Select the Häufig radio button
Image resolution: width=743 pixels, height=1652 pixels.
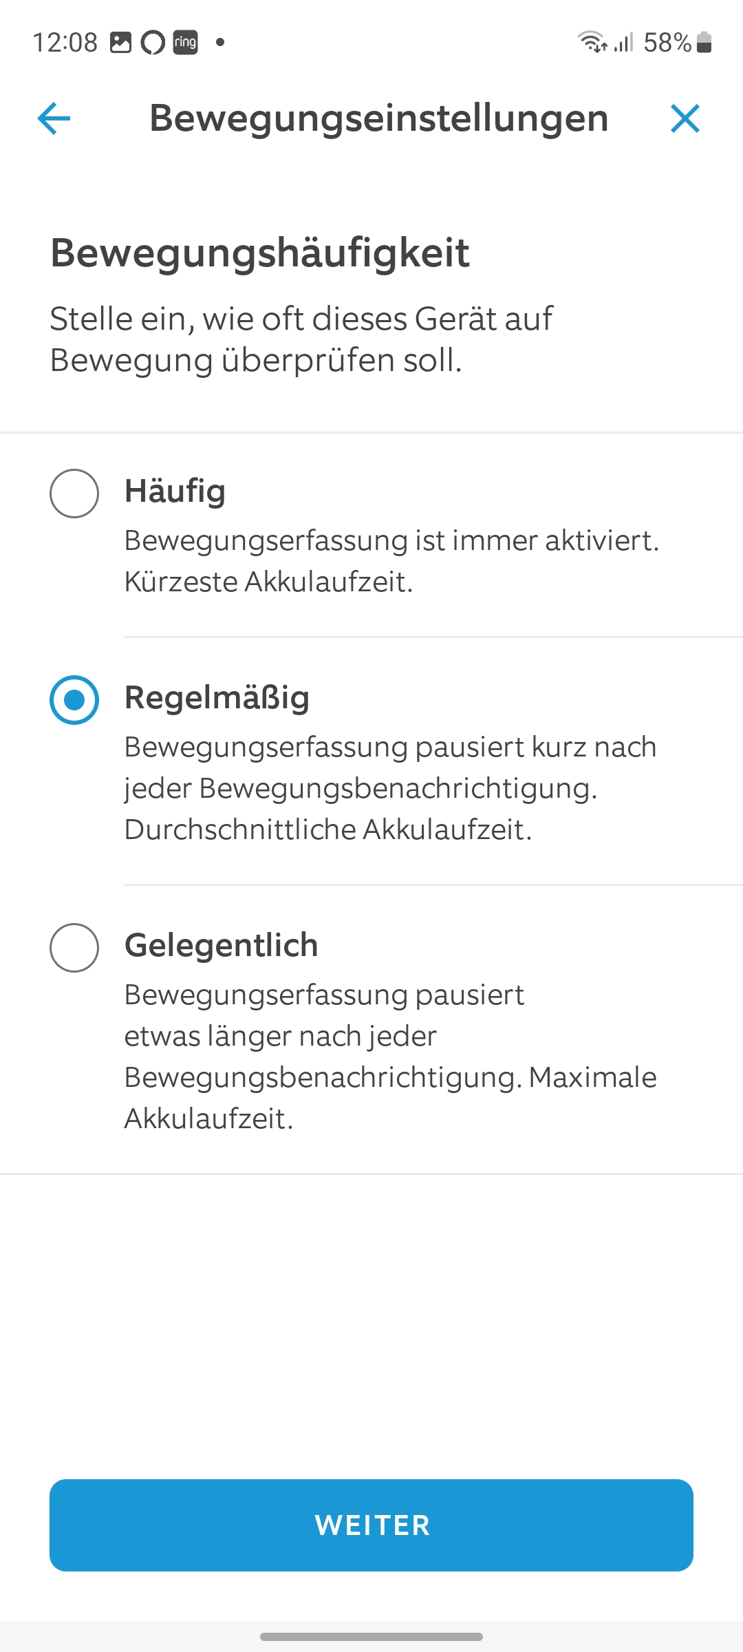coord(74,494)
